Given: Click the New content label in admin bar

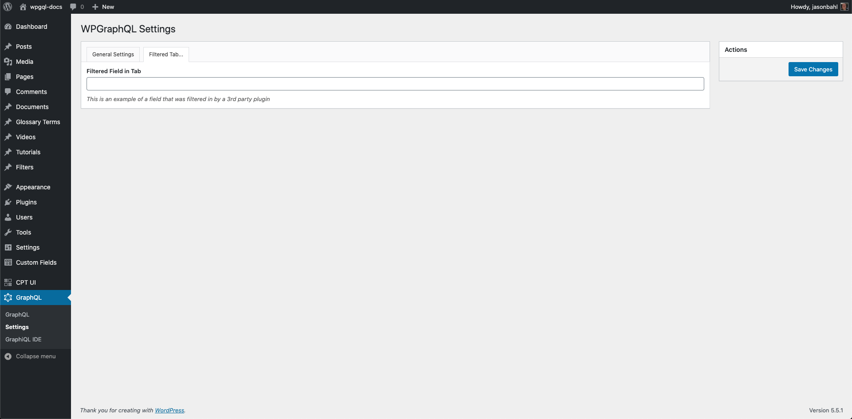Looking at the screenshot, I should click(x=108, y=7).
